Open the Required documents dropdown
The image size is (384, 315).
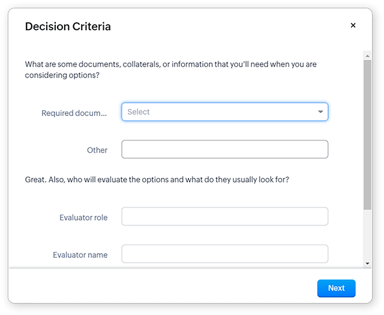tap(224, 112)
